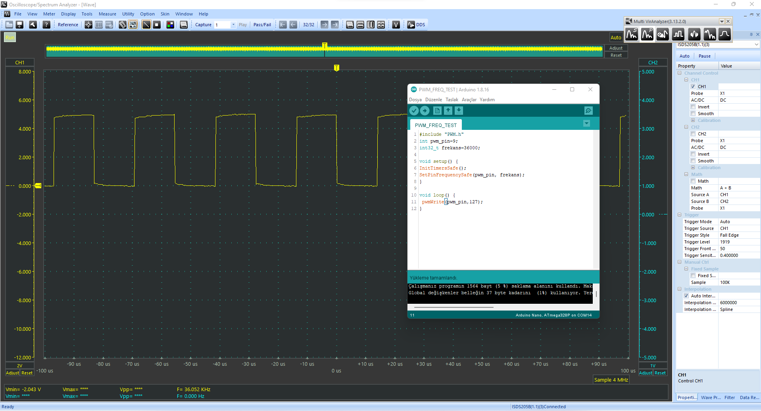Click the Arduino upload arrow button
The width and height of the screenshot is (761, 411).
[425, 111]
